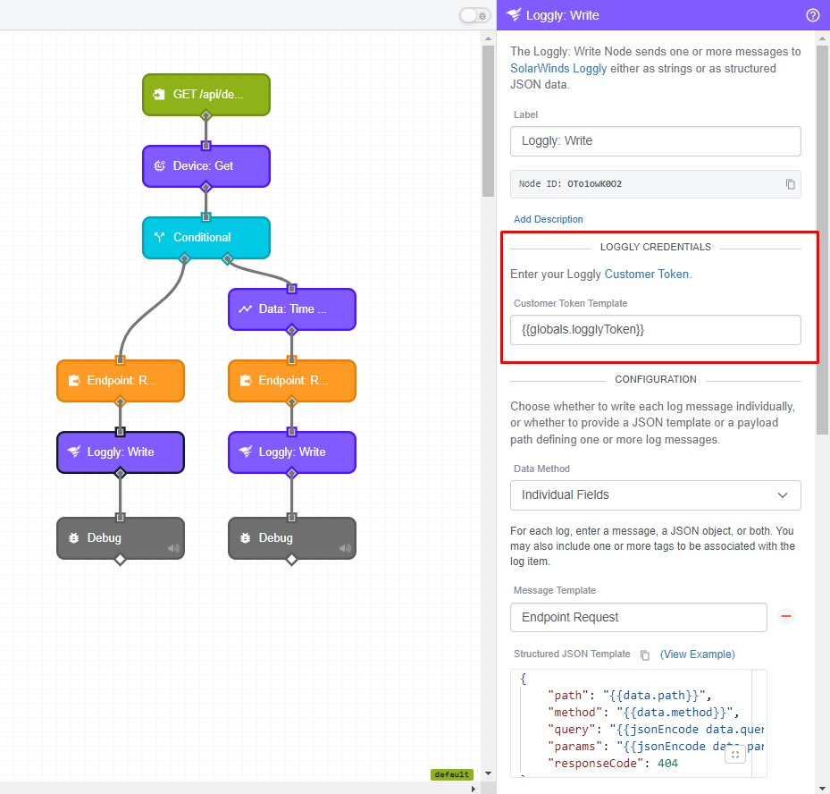Screen dimensions: 830x794
Task: Copy the Node ID to clipboard
Action: (790, 184)
